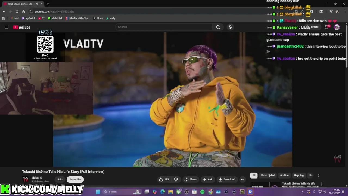This screenshot has width=348, height=196.
Task: Reload the YouTube page
Action: point(17,11)
